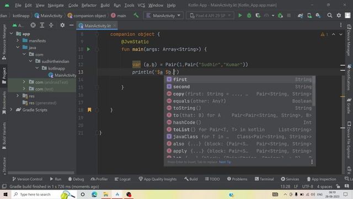Expand all in Project panel
The image size is (353, 199).
[x=42, y=25]
